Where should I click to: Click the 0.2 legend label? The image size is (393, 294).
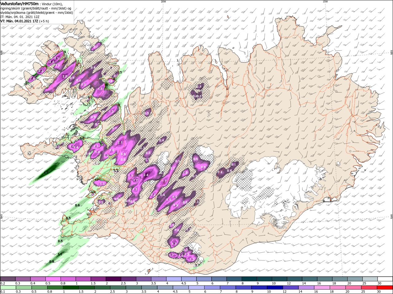(x=2, y=283)
